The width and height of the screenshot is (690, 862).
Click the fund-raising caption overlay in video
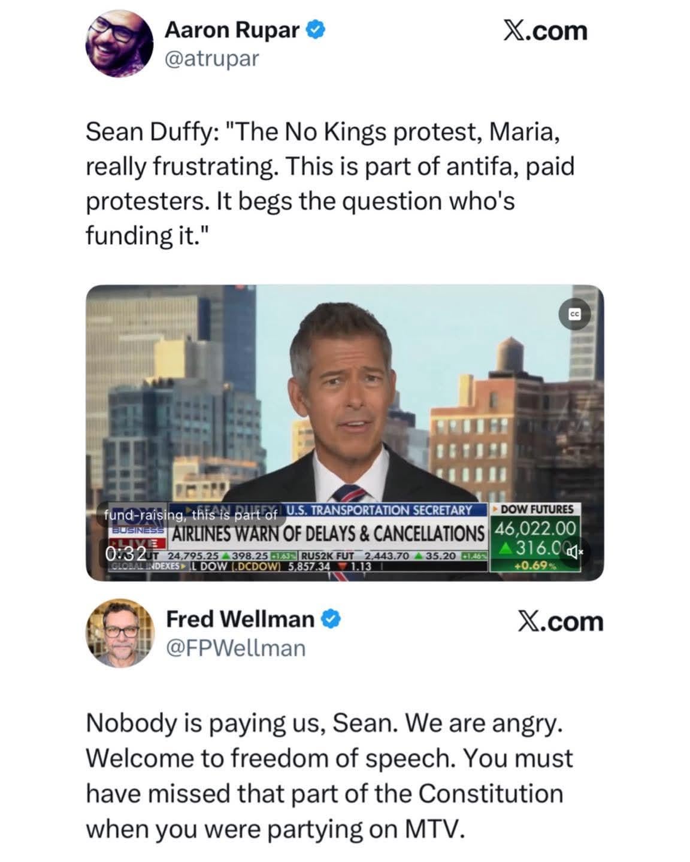pos(190,515)
